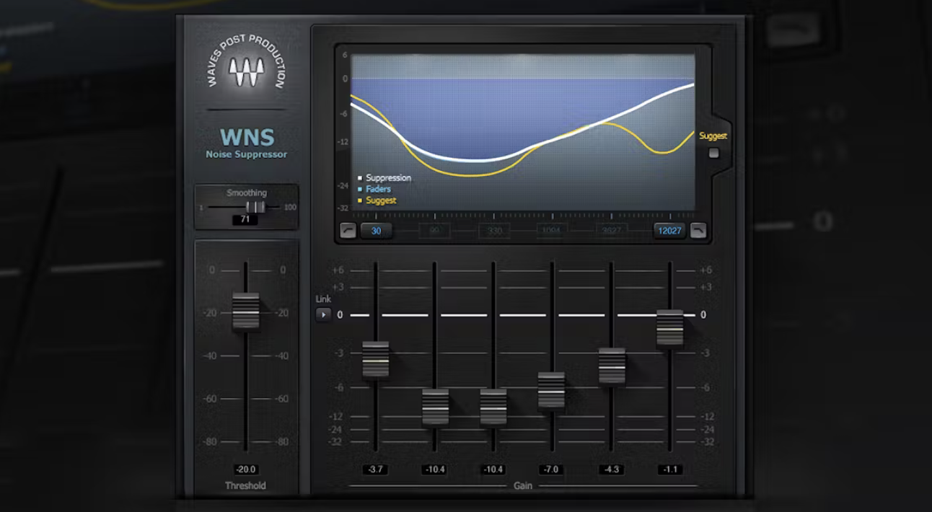Click the dimmed 90 frequency box
This screenshot has width=932, height=512.
click(435, 231)
